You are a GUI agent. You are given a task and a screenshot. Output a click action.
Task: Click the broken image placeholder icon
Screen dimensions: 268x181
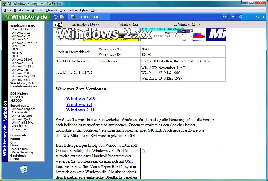tap(143, 151)
